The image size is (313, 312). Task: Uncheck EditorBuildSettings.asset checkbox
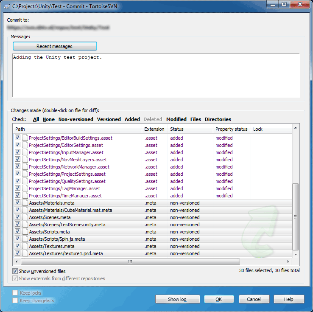(17, 137)
